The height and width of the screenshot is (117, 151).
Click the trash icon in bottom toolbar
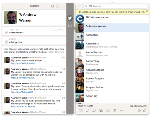pyautogui.click(x=115, y=111)
